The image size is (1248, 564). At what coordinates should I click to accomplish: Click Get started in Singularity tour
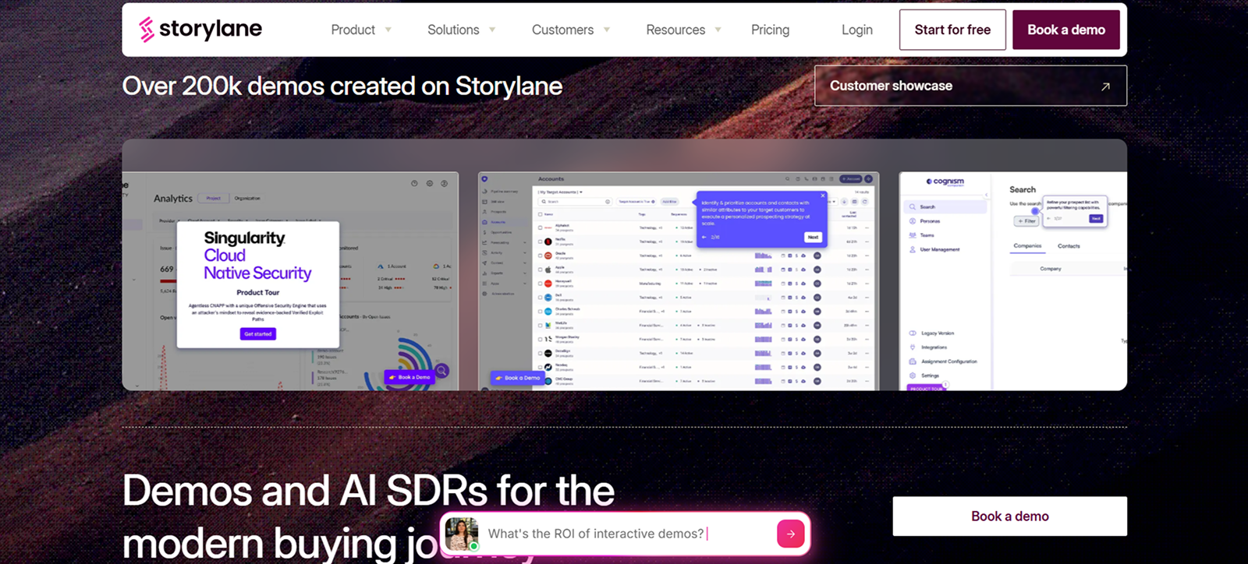tap(258, 333)
